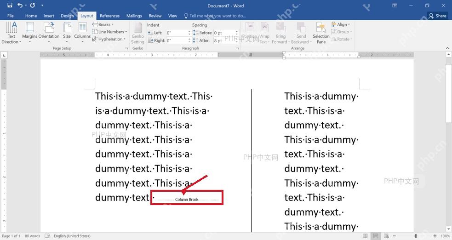The height and width of the screenshot is (240, 452).
Task: Click the zoom out minus button
Action: coord(395,236)
